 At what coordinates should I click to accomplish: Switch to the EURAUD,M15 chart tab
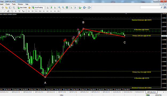tap(140, 92)
